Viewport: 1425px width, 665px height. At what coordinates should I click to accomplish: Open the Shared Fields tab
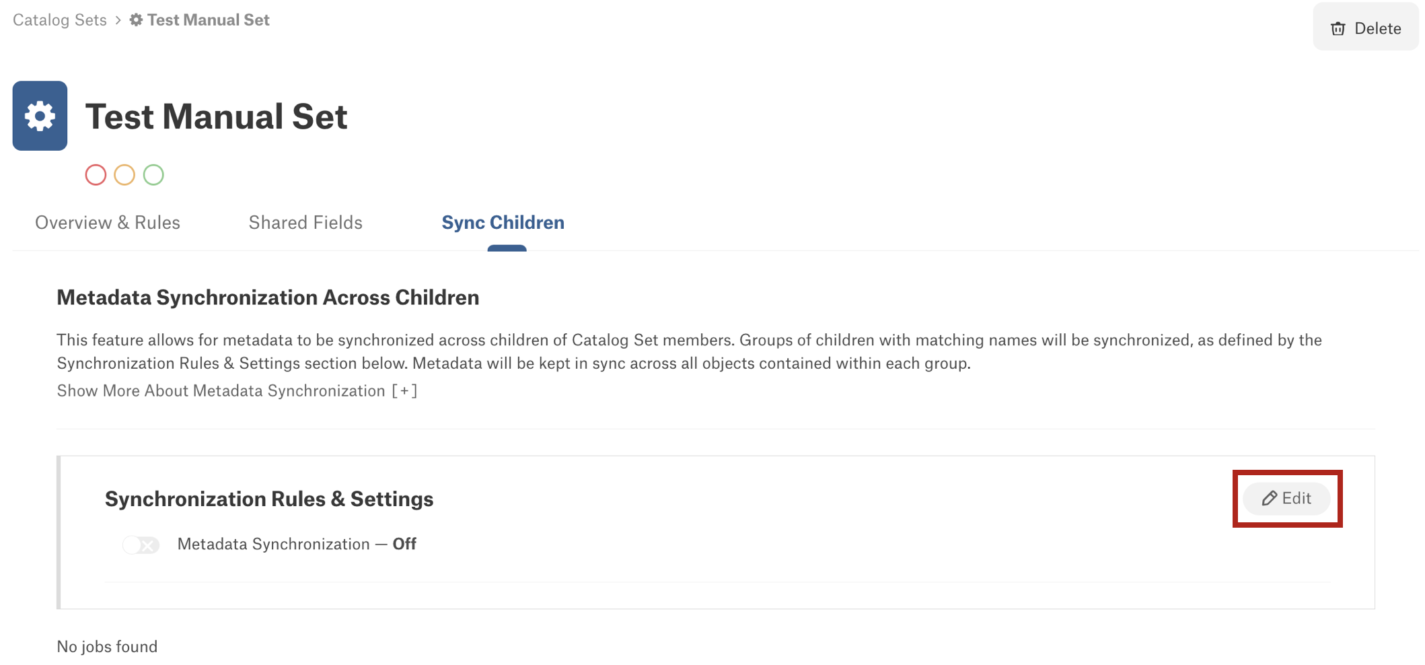click(x=305, y=223)
